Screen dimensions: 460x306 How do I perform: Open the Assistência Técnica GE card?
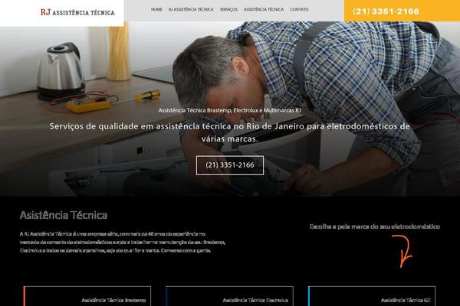(x=372, y=298)
